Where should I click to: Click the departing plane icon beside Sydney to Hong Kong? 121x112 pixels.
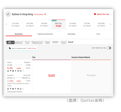point(8,14)
